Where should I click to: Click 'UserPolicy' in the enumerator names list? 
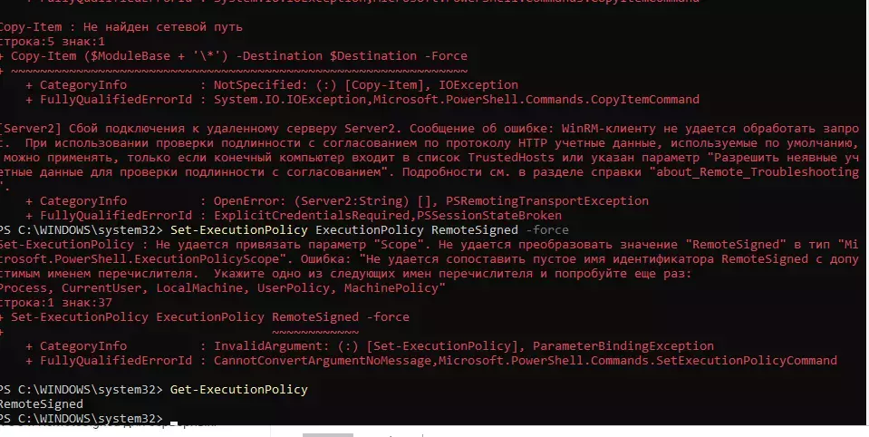tap(294, 287)
